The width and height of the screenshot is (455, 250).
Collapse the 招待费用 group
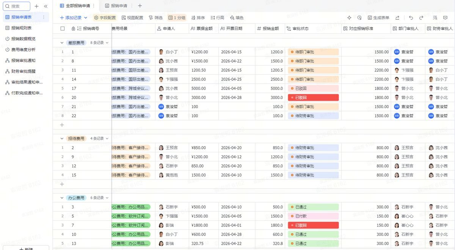tap(62, 139)
